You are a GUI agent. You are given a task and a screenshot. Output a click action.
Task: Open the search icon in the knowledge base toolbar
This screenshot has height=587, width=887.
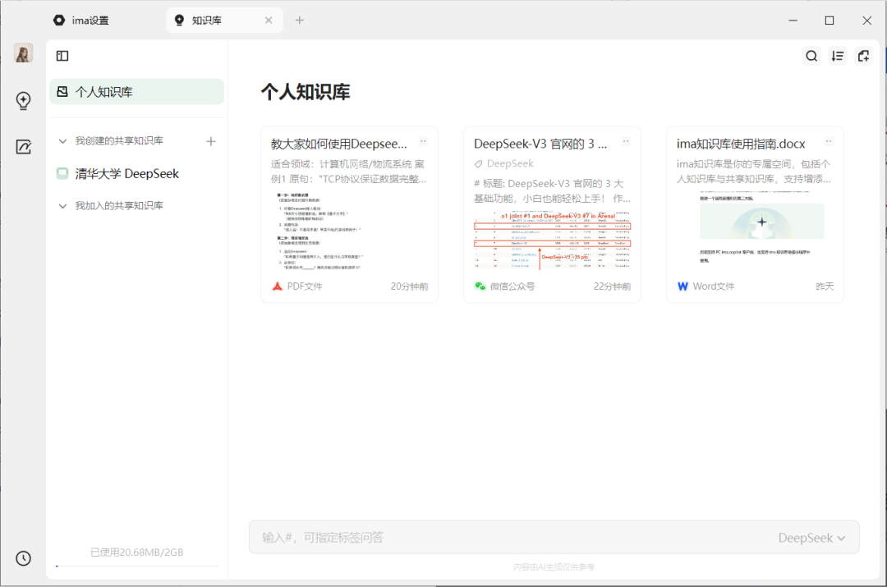811,55
